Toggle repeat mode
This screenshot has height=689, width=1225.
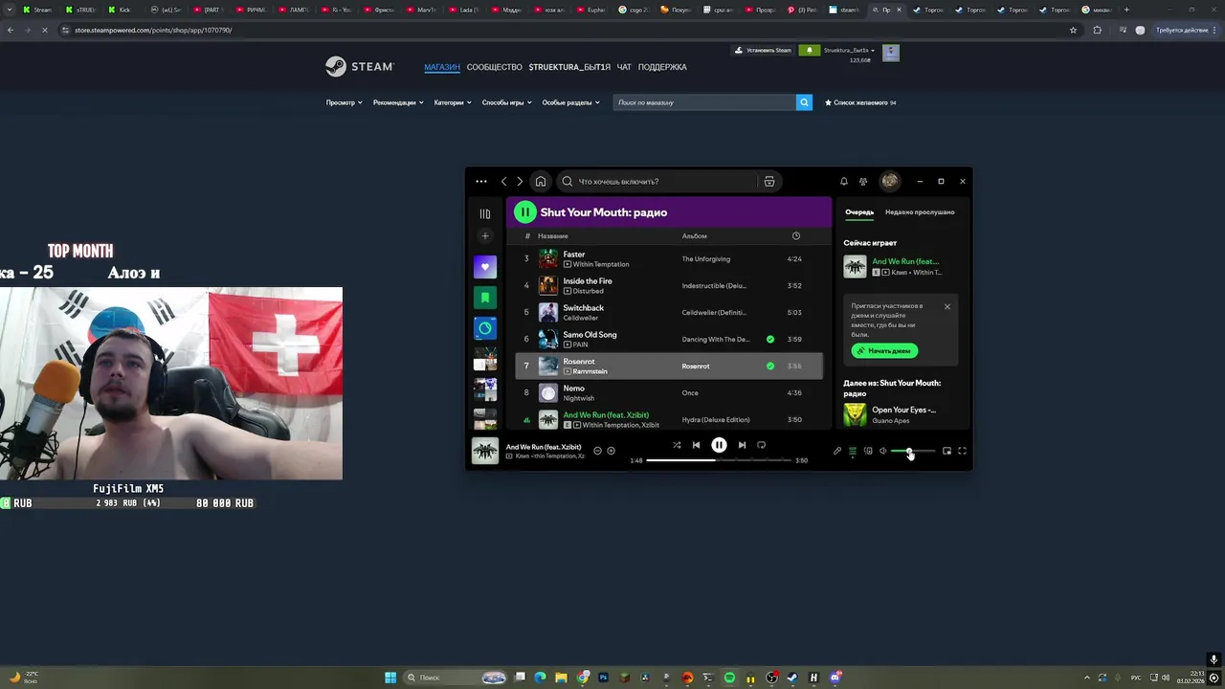pyautogui.click(x=761, y=445)
